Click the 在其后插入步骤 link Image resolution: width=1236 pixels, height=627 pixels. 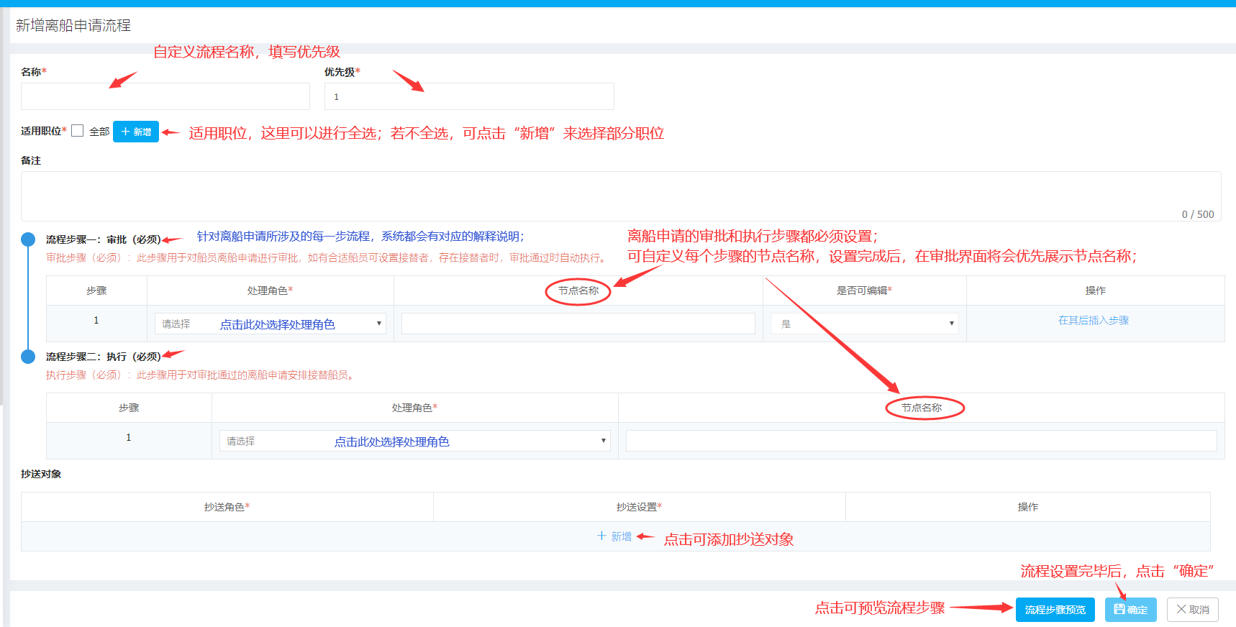pyautogui.click(x=1094, y=321)
